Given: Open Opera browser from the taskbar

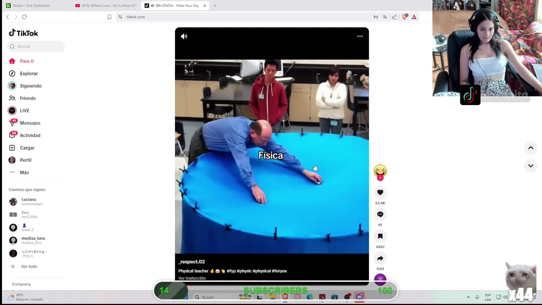Looking at the screenshot, I should [298, 297].
